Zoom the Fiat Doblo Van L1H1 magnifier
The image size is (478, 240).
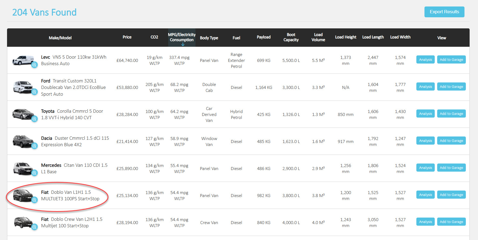click(34, 200)
